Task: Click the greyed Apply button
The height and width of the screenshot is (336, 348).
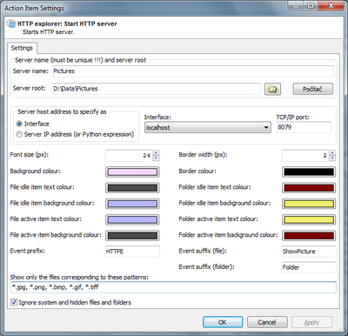Action: click(x=311, y=322)
